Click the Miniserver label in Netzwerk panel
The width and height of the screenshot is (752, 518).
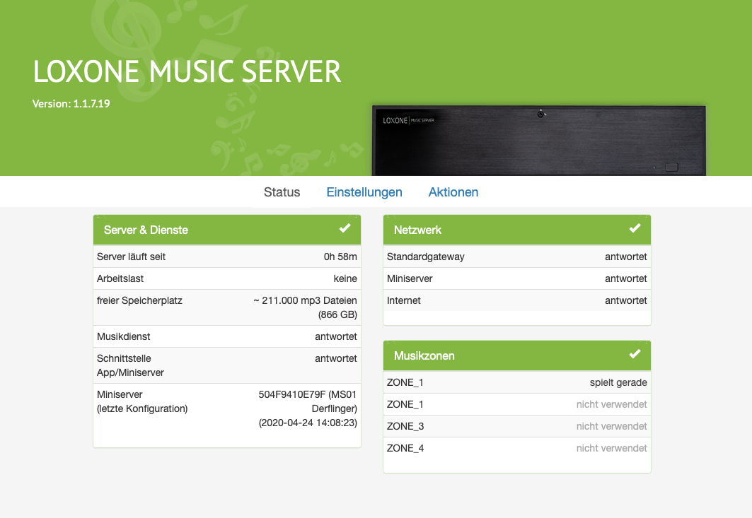410,279
